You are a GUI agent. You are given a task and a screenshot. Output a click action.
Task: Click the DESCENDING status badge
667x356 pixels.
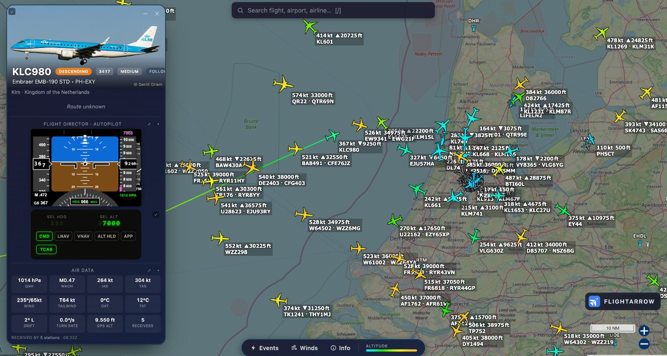pos(73,72)
